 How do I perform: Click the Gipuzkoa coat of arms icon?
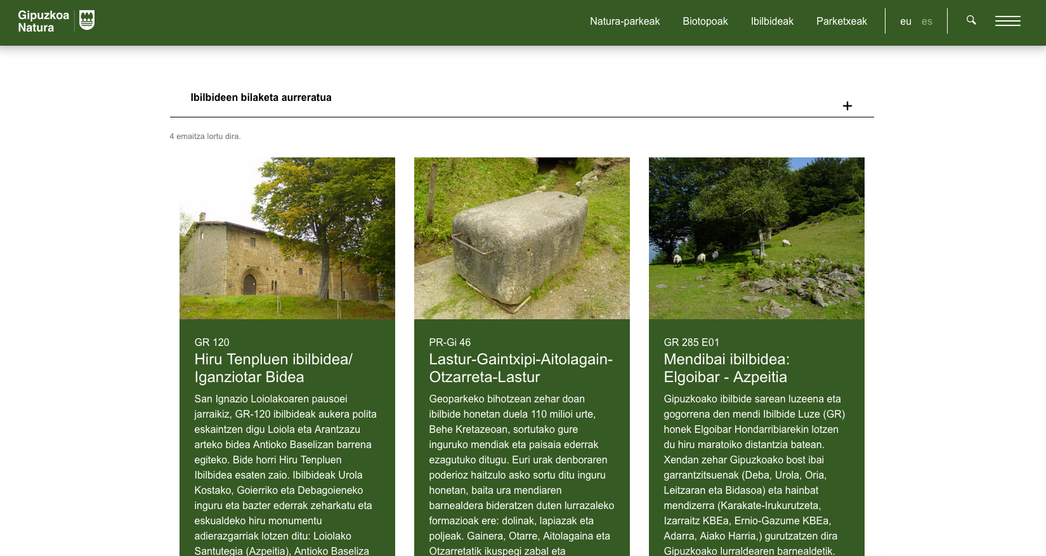click(x=87, y=20)
